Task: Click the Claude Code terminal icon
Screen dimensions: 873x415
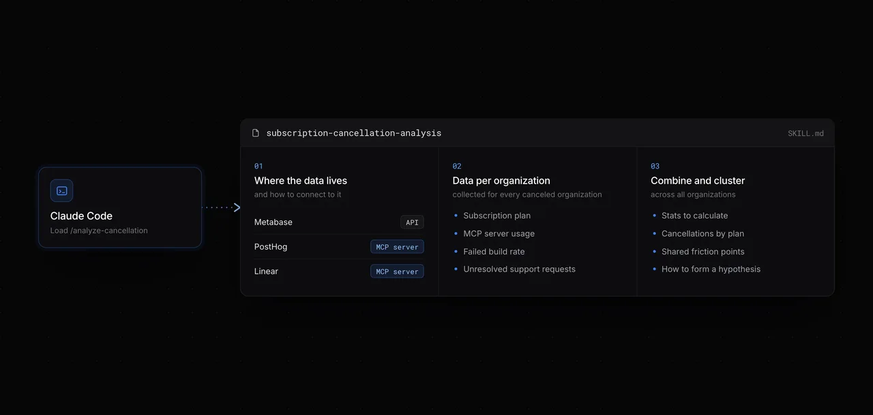Action: point(61,191)
